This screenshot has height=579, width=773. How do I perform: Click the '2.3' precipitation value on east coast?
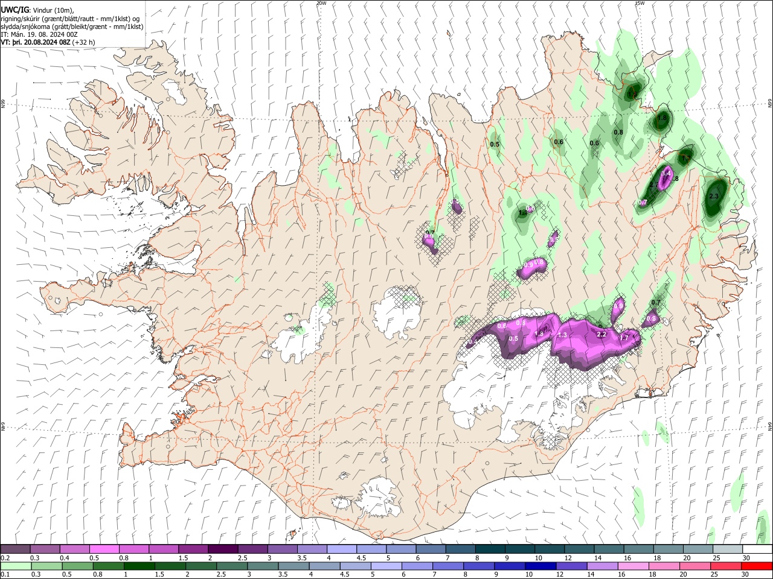[x=714, y=197]
